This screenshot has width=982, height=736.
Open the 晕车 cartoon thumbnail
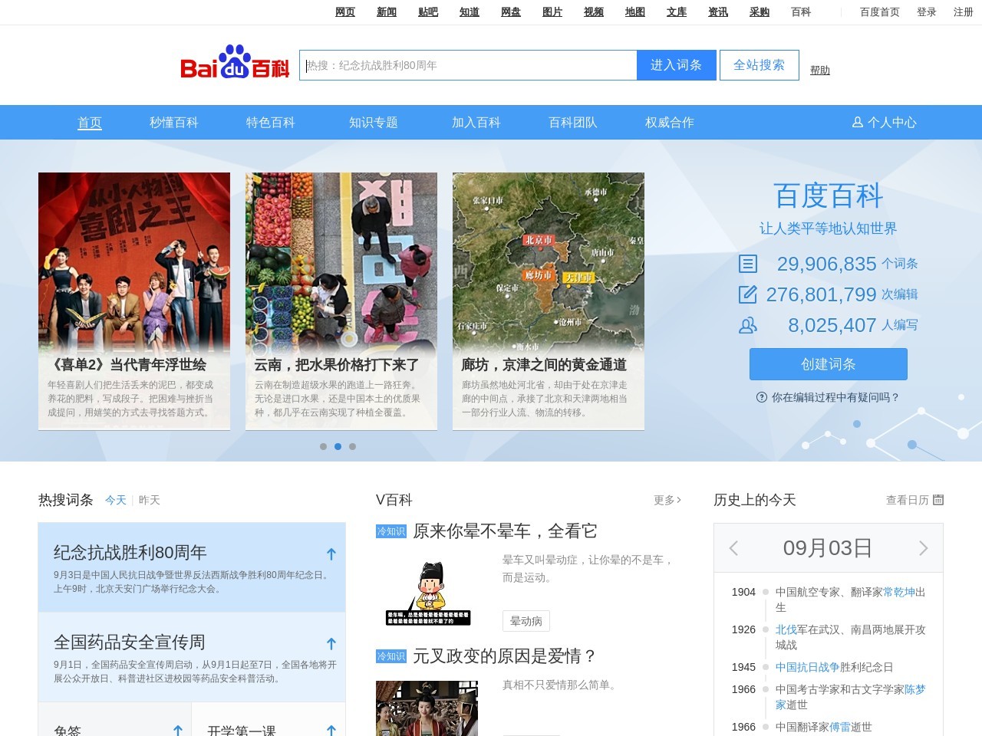428,594
